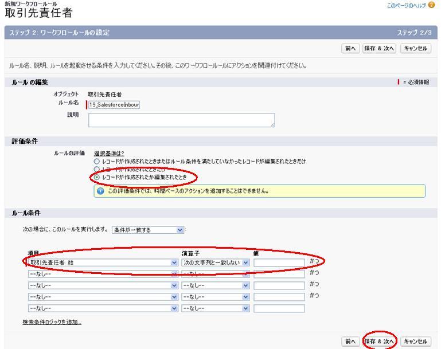Viewport: 445px width, 349px height.
Task: Click the first row value input field
Action: (279, 262)
